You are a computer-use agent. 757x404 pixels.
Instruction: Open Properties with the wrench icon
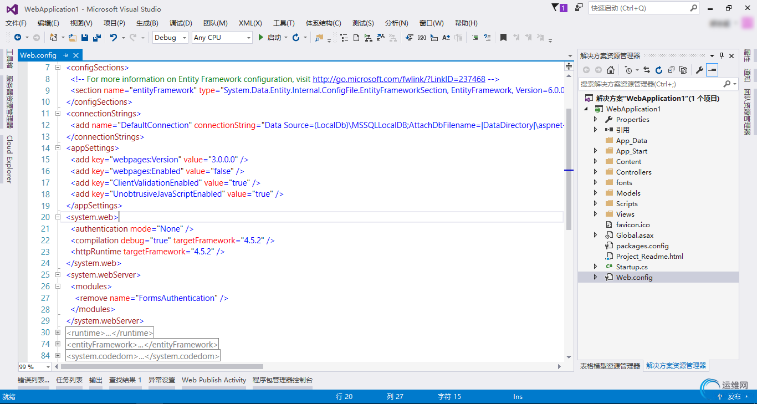pos(699,70)
